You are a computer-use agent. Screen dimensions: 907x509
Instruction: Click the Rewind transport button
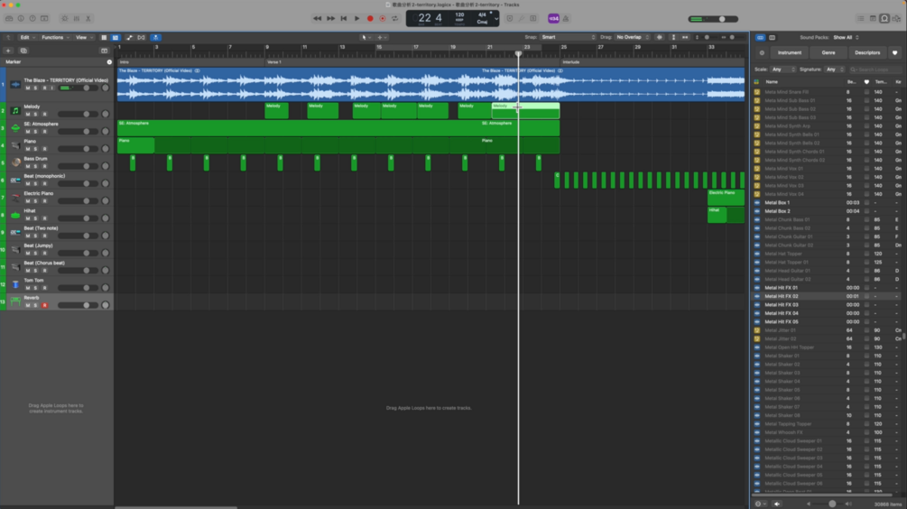tap(317, 19)
